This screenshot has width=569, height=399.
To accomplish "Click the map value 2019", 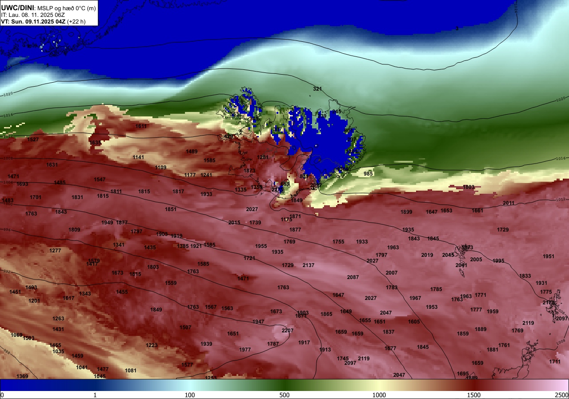I will tap(427, 255).
